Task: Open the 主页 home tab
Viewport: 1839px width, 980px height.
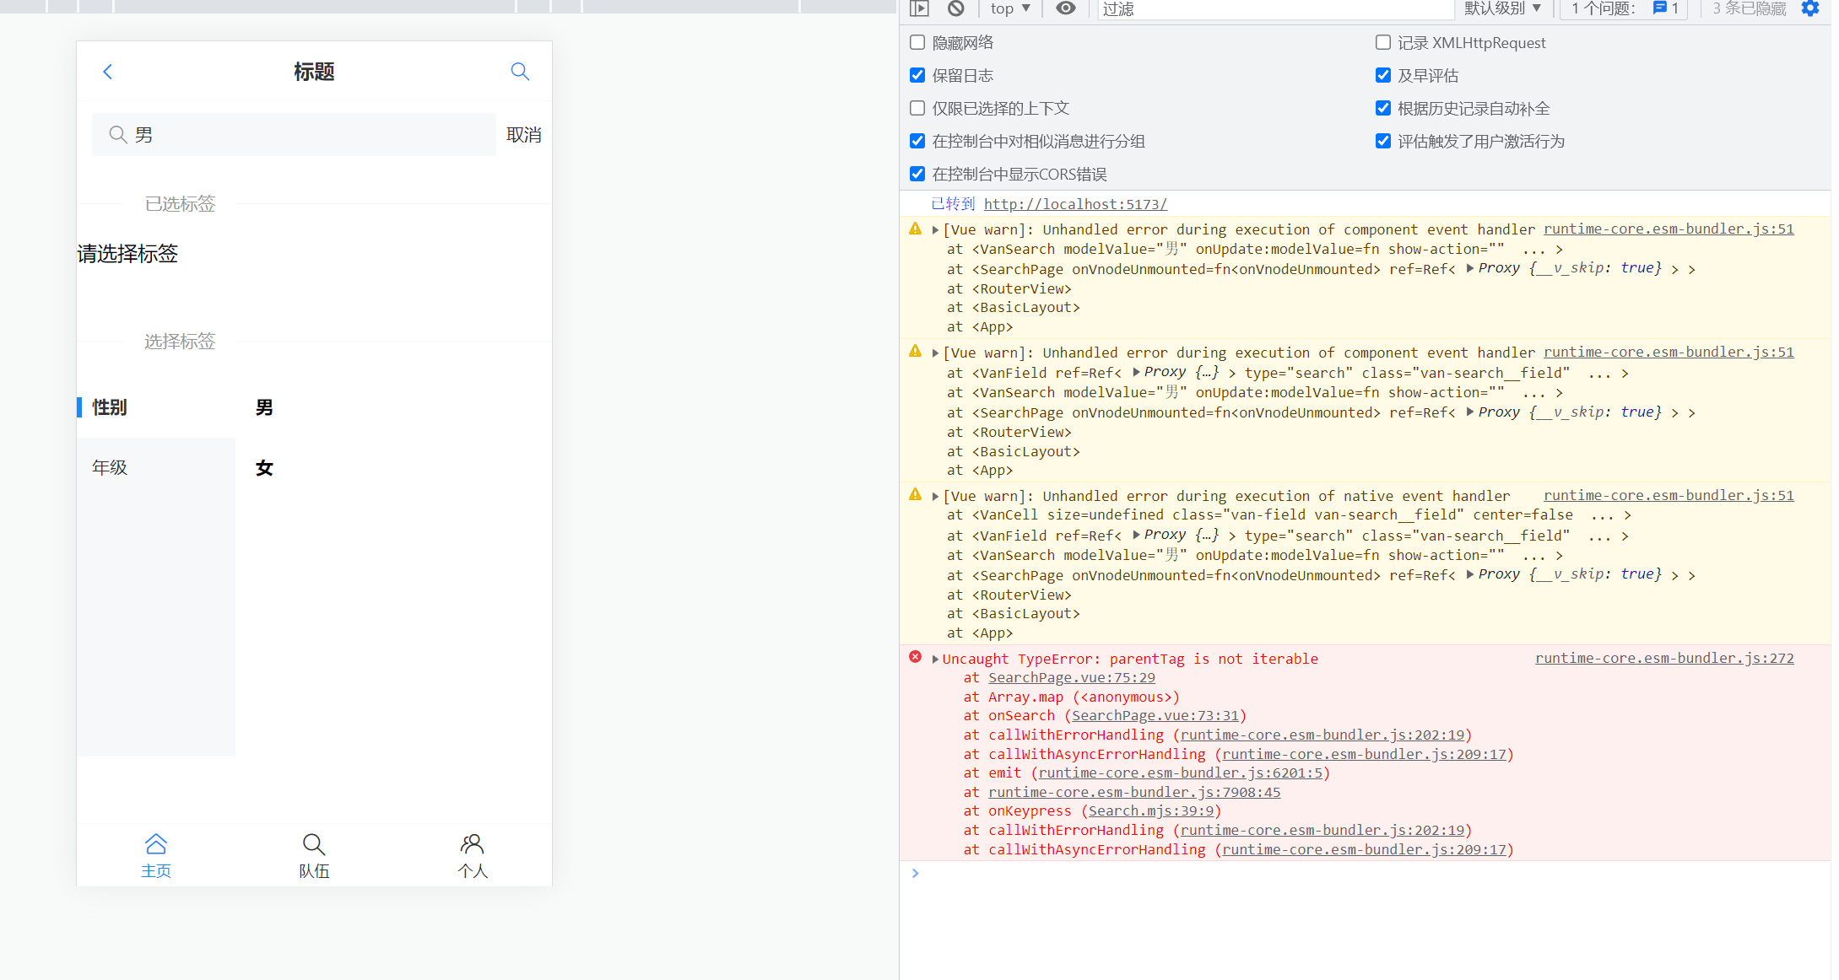Action: [156, 855]
